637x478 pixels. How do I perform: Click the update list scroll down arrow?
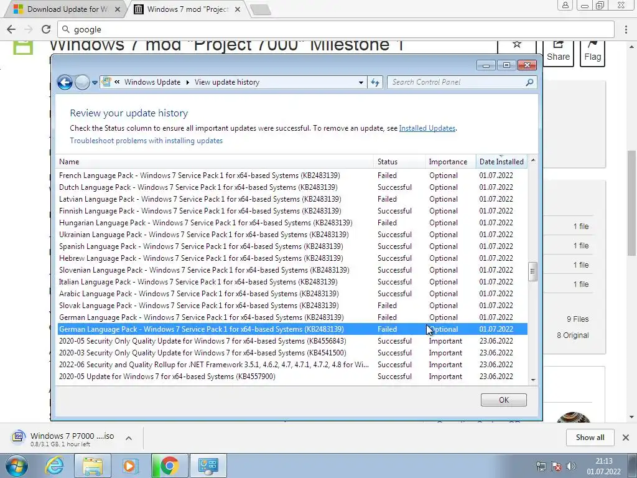[533, 380]
